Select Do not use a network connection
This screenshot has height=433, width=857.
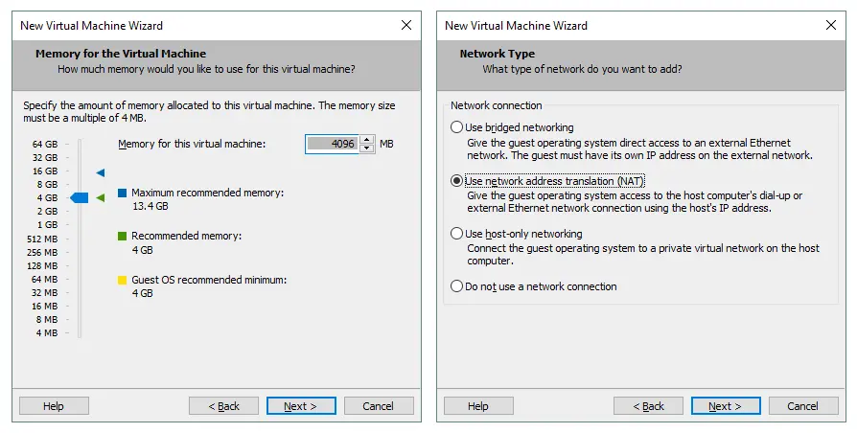(456, 286)
